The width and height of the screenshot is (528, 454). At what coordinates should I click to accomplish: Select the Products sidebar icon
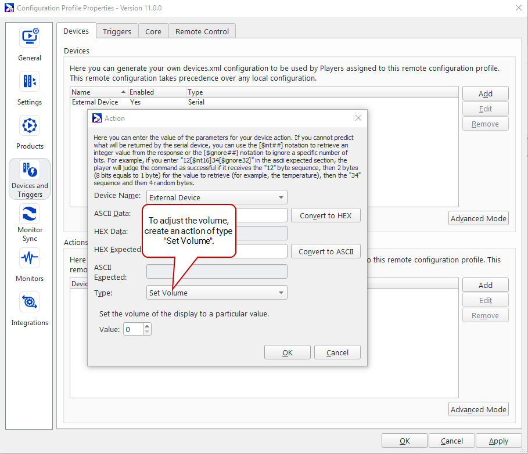[30, 126]
